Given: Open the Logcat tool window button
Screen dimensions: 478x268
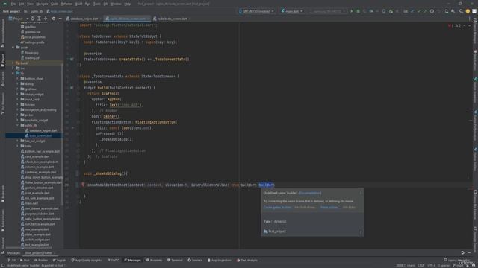Looking at the screenshot, I should [x=59, y=260].
